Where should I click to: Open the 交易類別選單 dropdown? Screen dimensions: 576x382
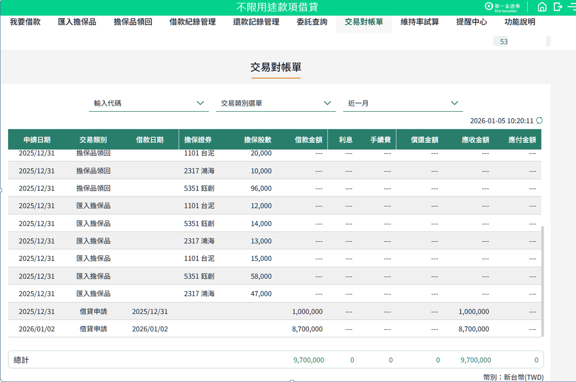click(x=275, y=103)
